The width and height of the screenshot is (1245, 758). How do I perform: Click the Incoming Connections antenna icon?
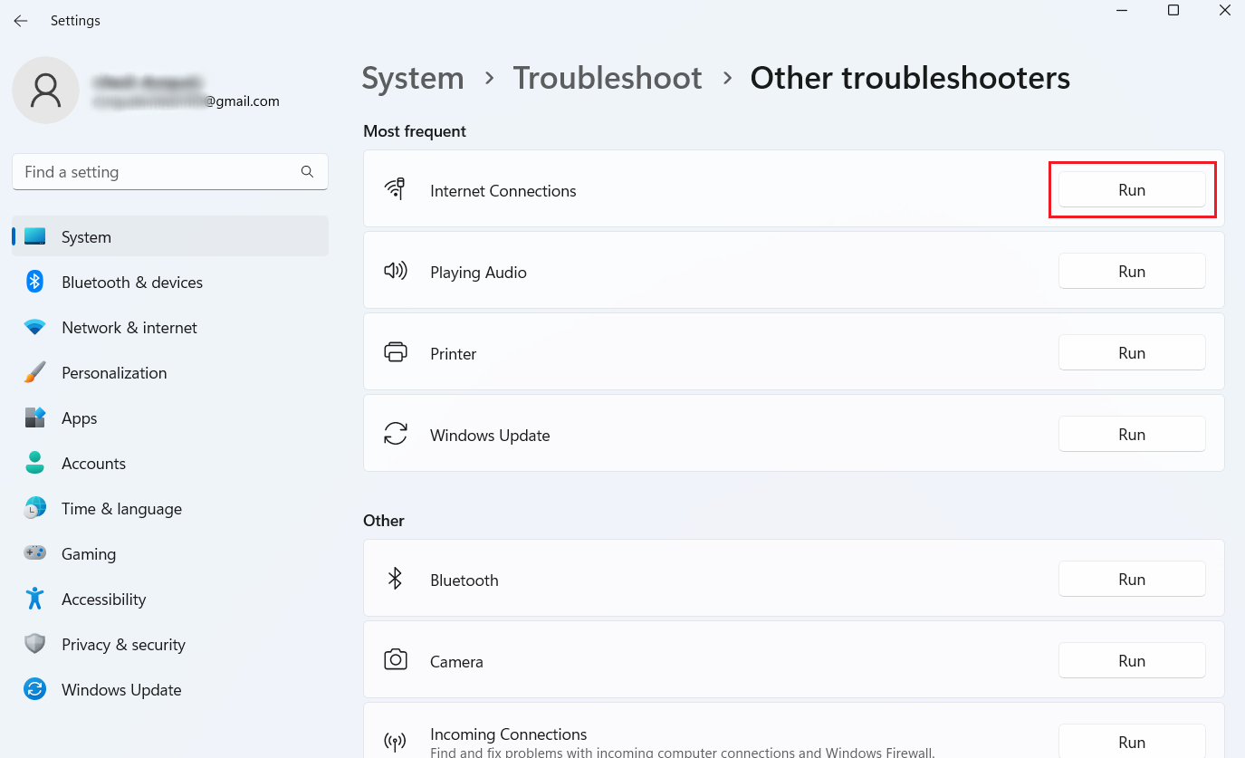coord(396,742)
